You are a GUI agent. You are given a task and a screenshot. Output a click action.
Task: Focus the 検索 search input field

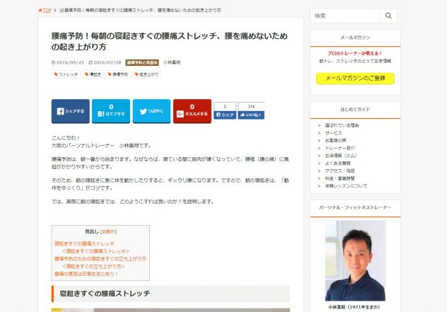pos(345,16)
